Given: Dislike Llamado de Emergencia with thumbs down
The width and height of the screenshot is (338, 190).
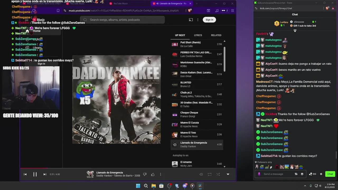Looking at the screenshot, I should pyautogui.click(x=145, y=174).
